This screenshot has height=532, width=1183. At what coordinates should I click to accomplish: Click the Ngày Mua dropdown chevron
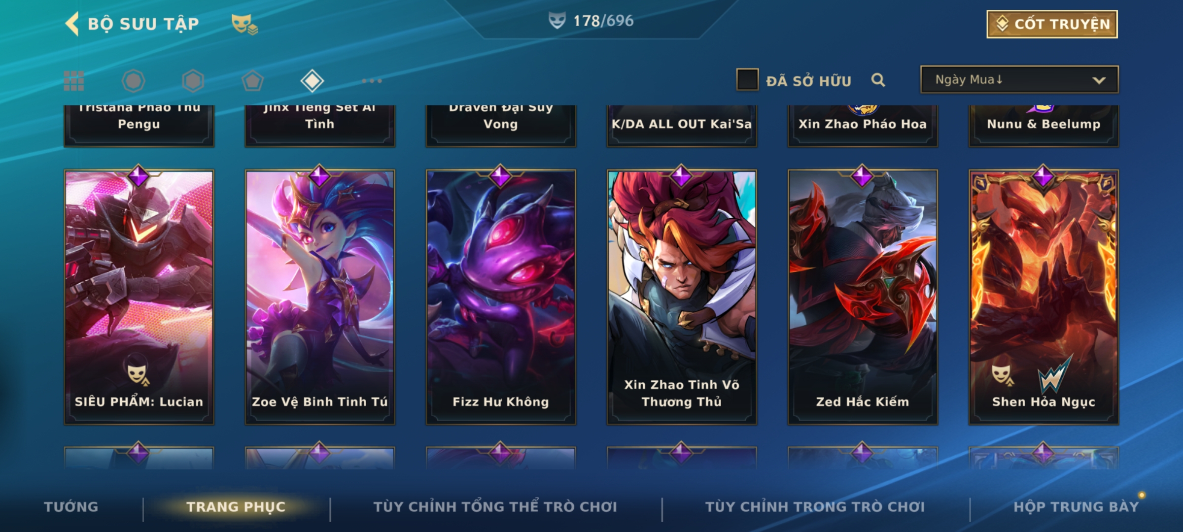pyautogui.click(x=1099, y=80)
